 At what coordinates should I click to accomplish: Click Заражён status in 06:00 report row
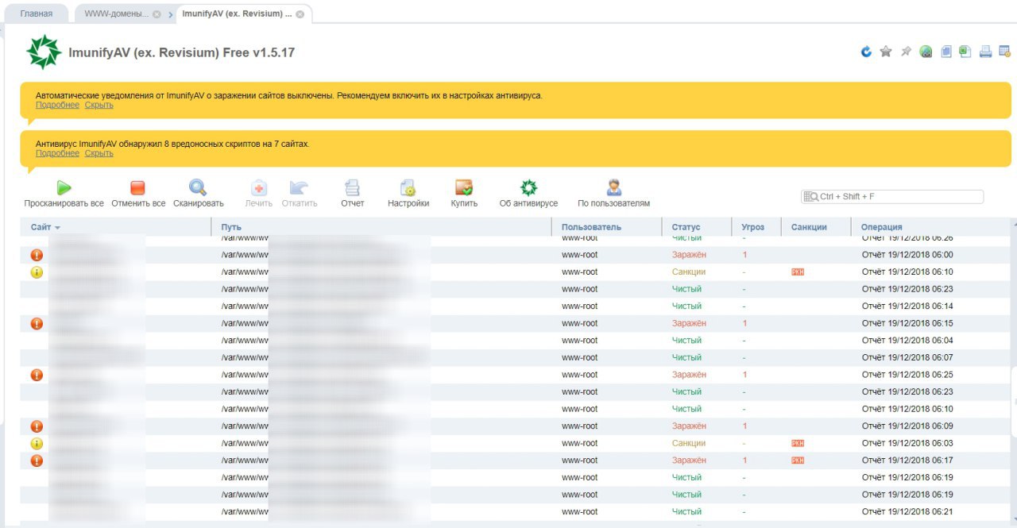689,255
